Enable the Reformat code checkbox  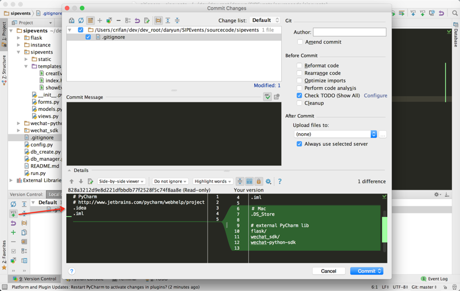click(300, 65)
